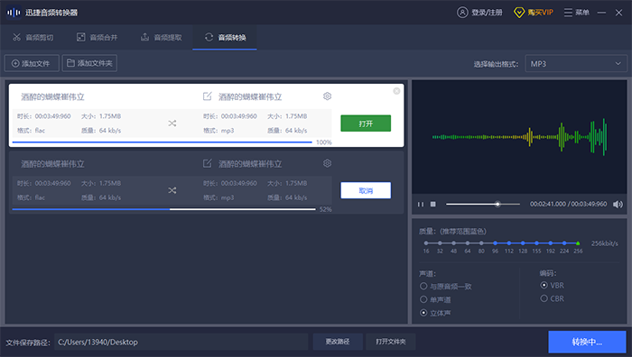Click the 添加文件夹 button
This screenshot has height=357, width=632.
point(89,63)
